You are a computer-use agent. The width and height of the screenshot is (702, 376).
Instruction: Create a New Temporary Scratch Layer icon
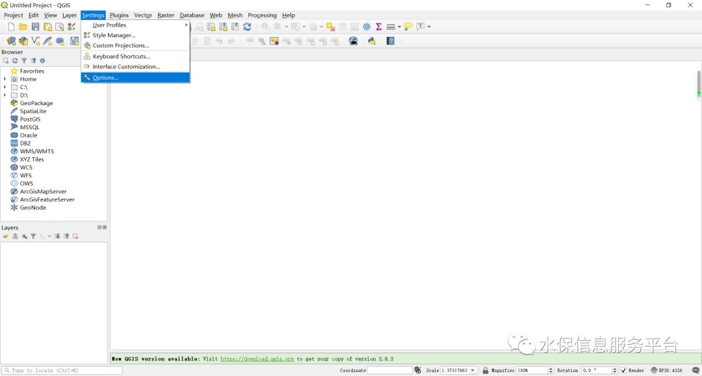(60, 41)
